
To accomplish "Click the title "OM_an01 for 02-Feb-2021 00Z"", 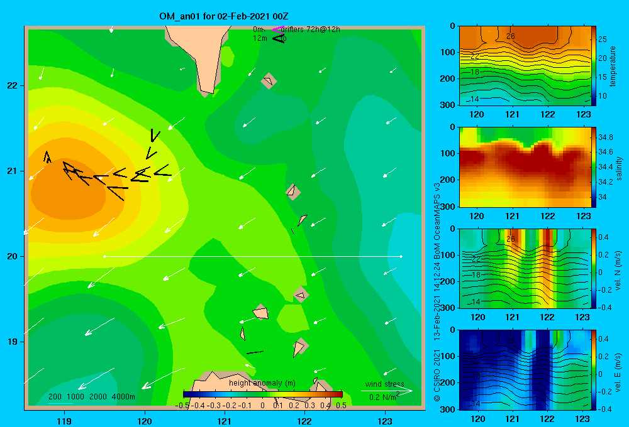I will coord(223,16).
